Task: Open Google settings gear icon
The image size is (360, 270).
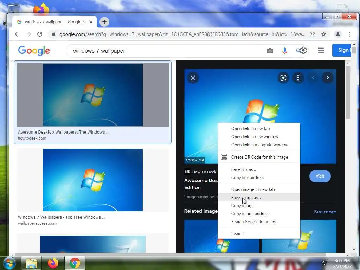Action: click(303, 50)
